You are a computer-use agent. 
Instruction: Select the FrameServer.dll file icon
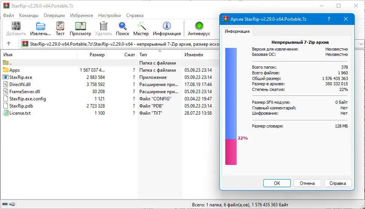[6, 91]
